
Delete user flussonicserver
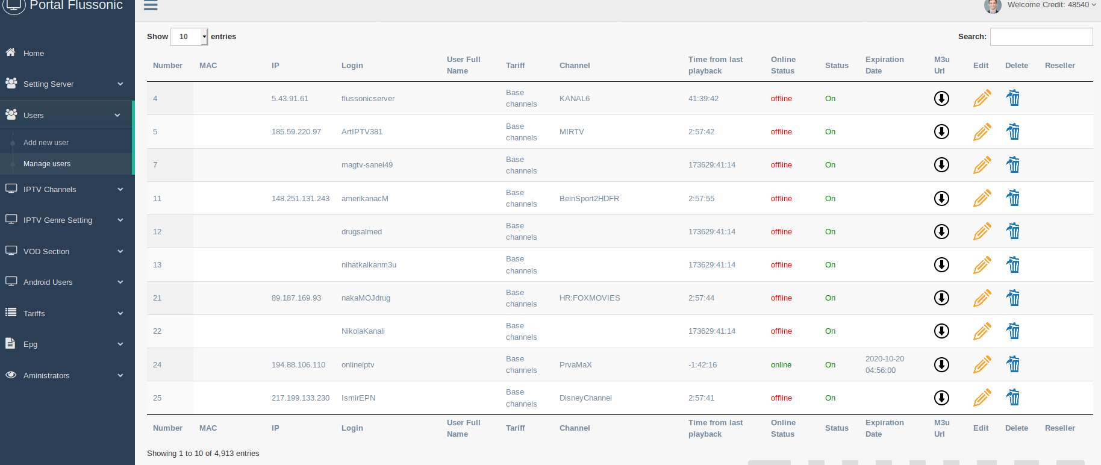(1013, 98)
